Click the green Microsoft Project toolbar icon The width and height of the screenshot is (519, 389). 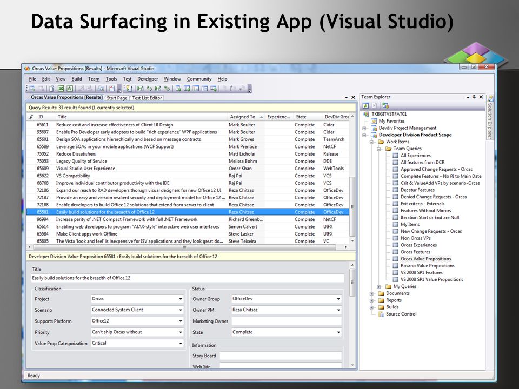click(70, 89)
